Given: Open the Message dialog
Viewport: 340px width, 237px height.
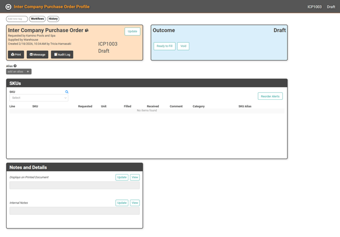Looking at the screenshot, I should (38, 54).
